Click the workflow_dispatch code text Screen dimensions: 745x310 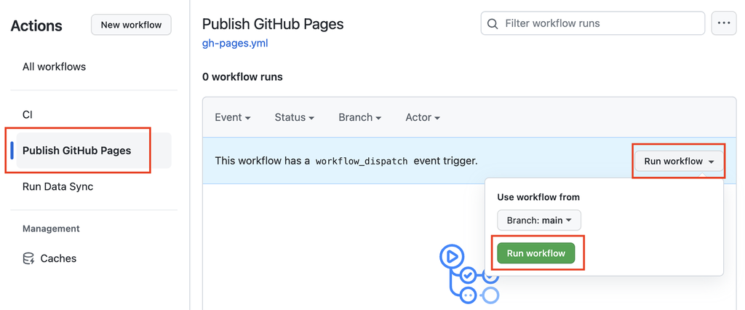(362, 161)
